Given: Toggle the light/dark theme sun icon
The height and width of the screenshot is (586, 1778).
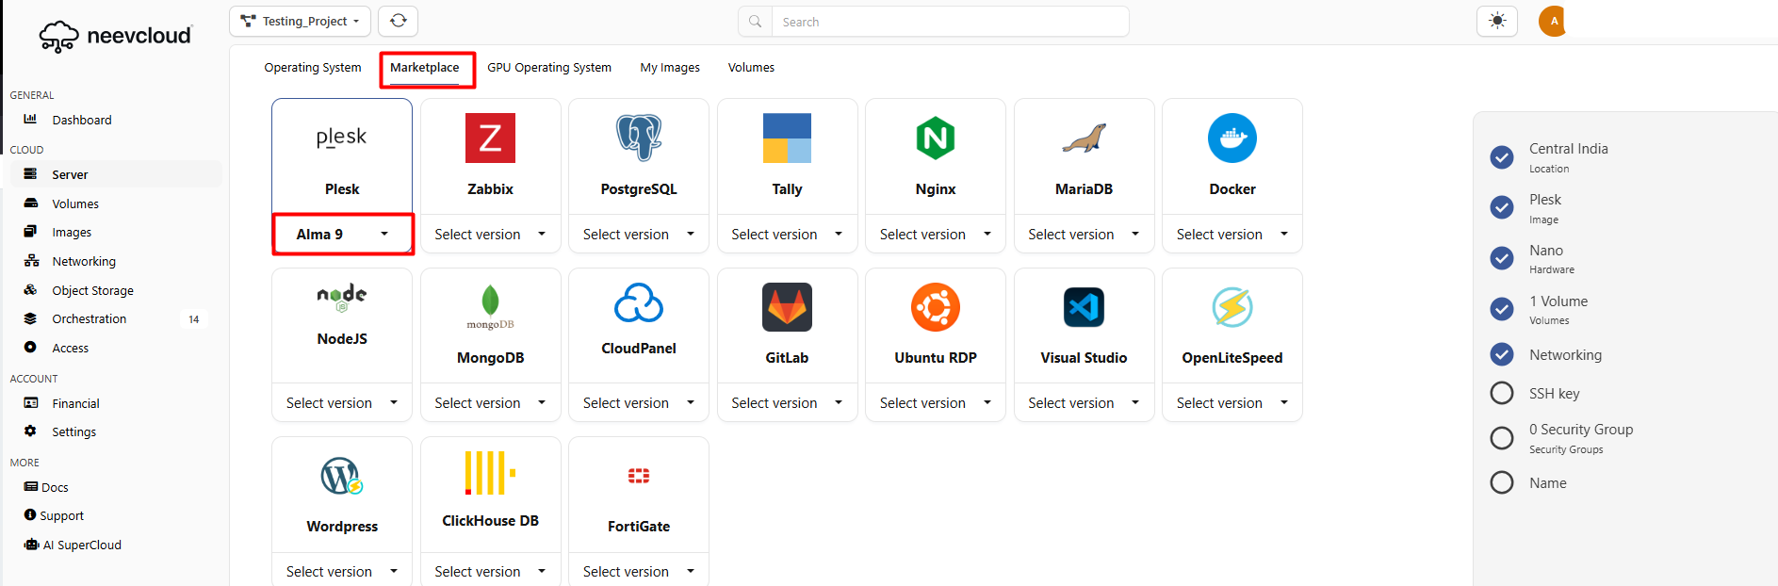Looking at the screenshot, I should (1496, 21).
